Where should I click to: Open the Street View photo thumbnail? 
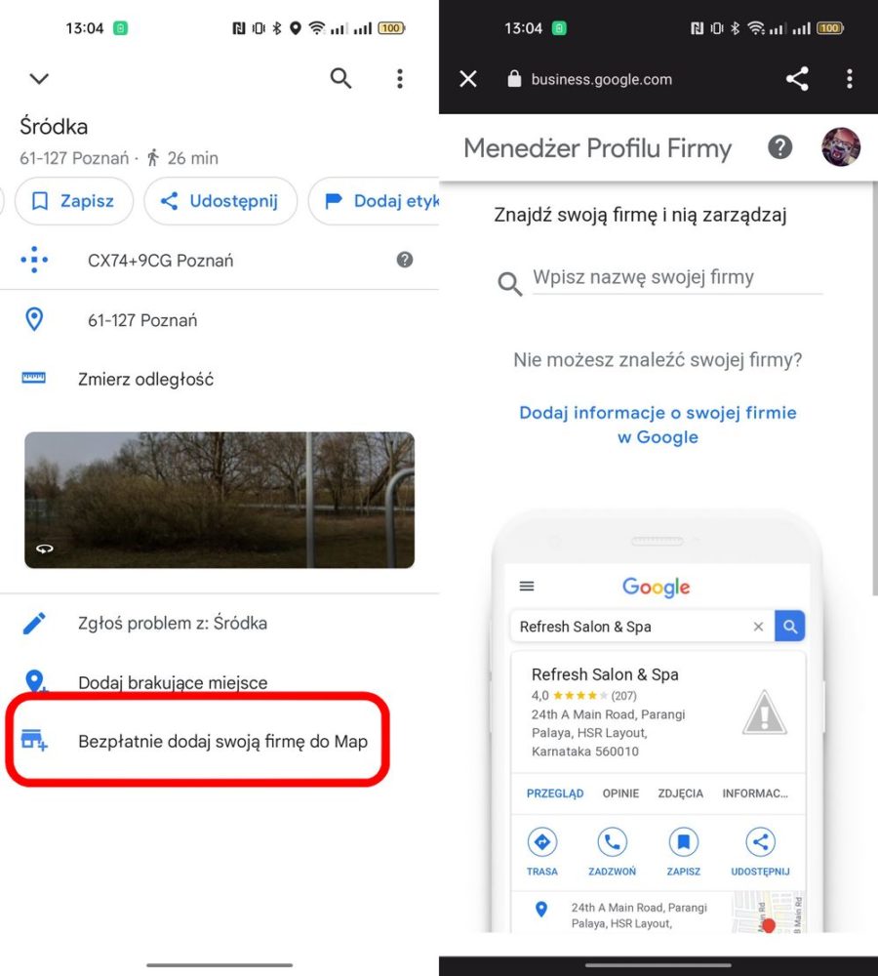(x=219, y=500)
